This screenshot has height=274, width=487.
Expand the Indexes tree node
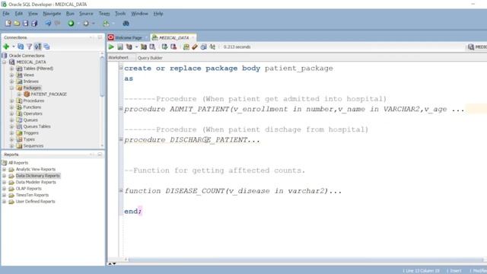[11, 81]
